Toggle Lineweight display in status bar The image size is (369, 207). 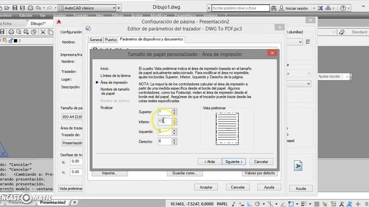[304, 204]
